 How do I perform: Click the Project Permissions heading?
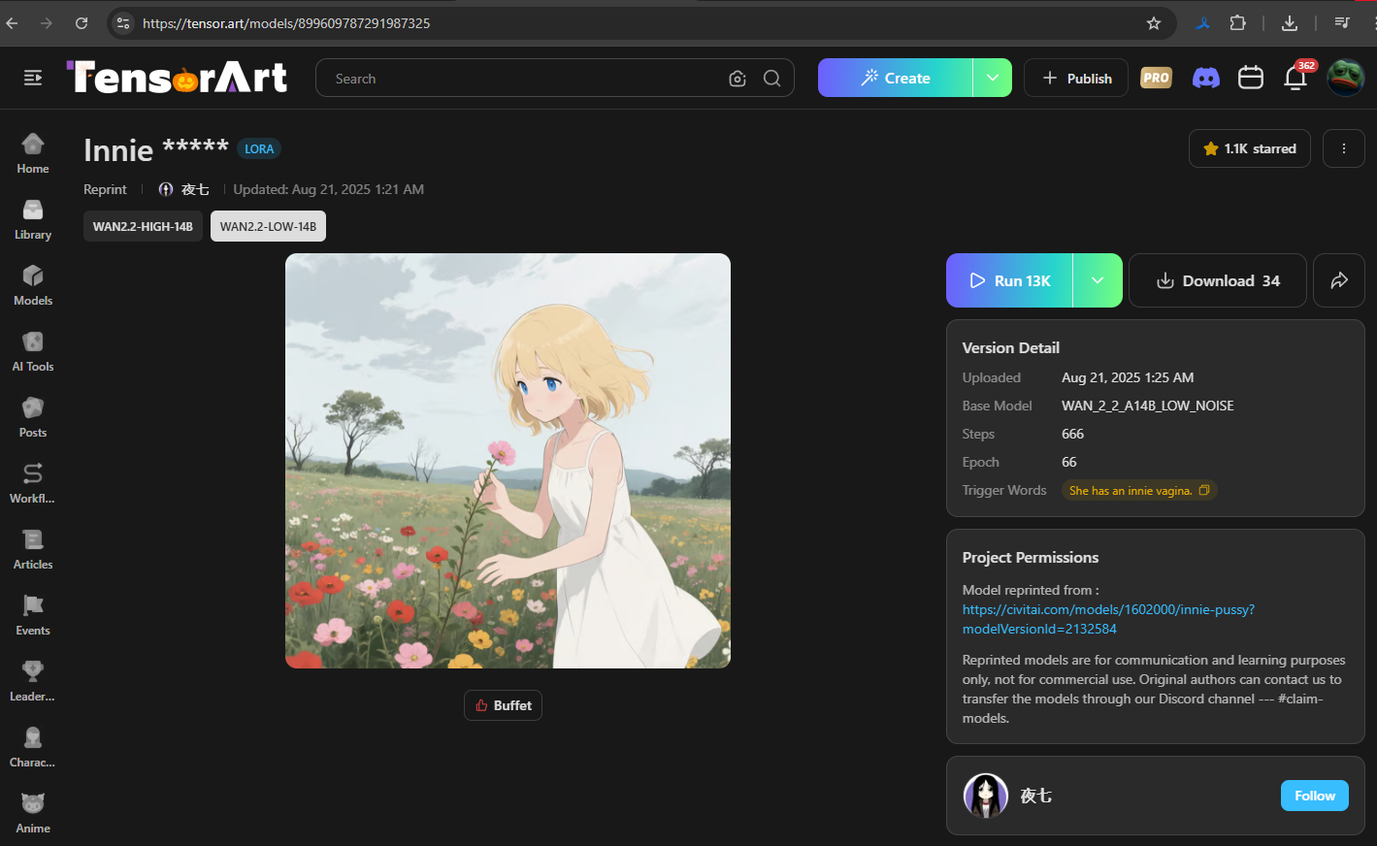1031,557
